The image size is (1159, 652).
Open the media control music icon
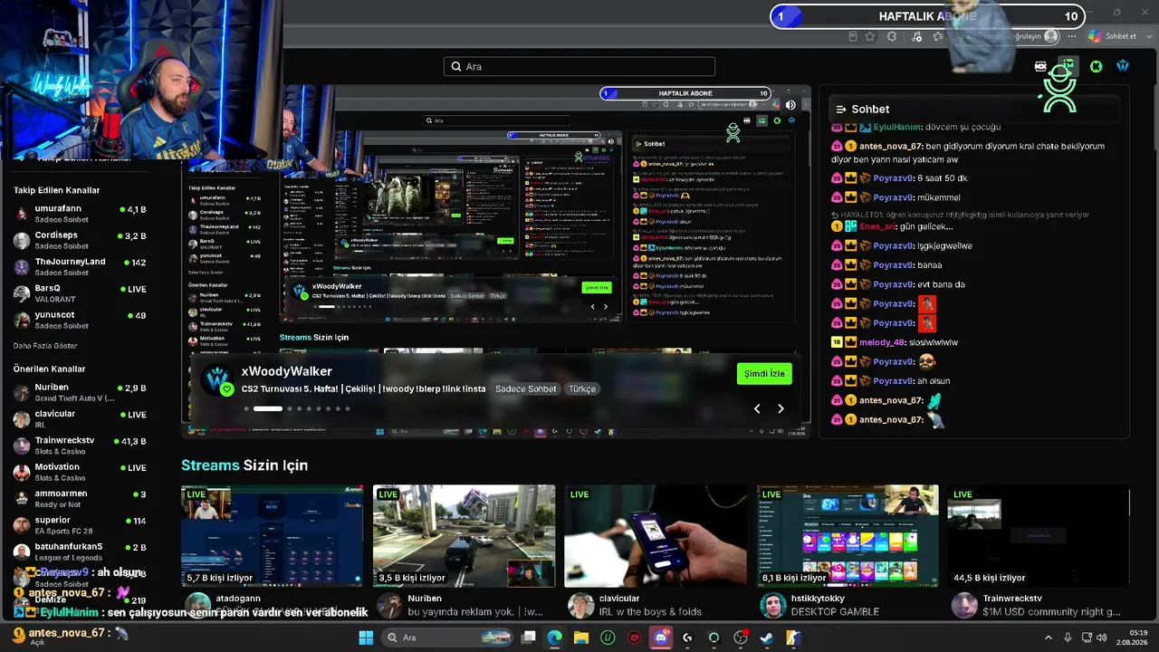point(917,36)
